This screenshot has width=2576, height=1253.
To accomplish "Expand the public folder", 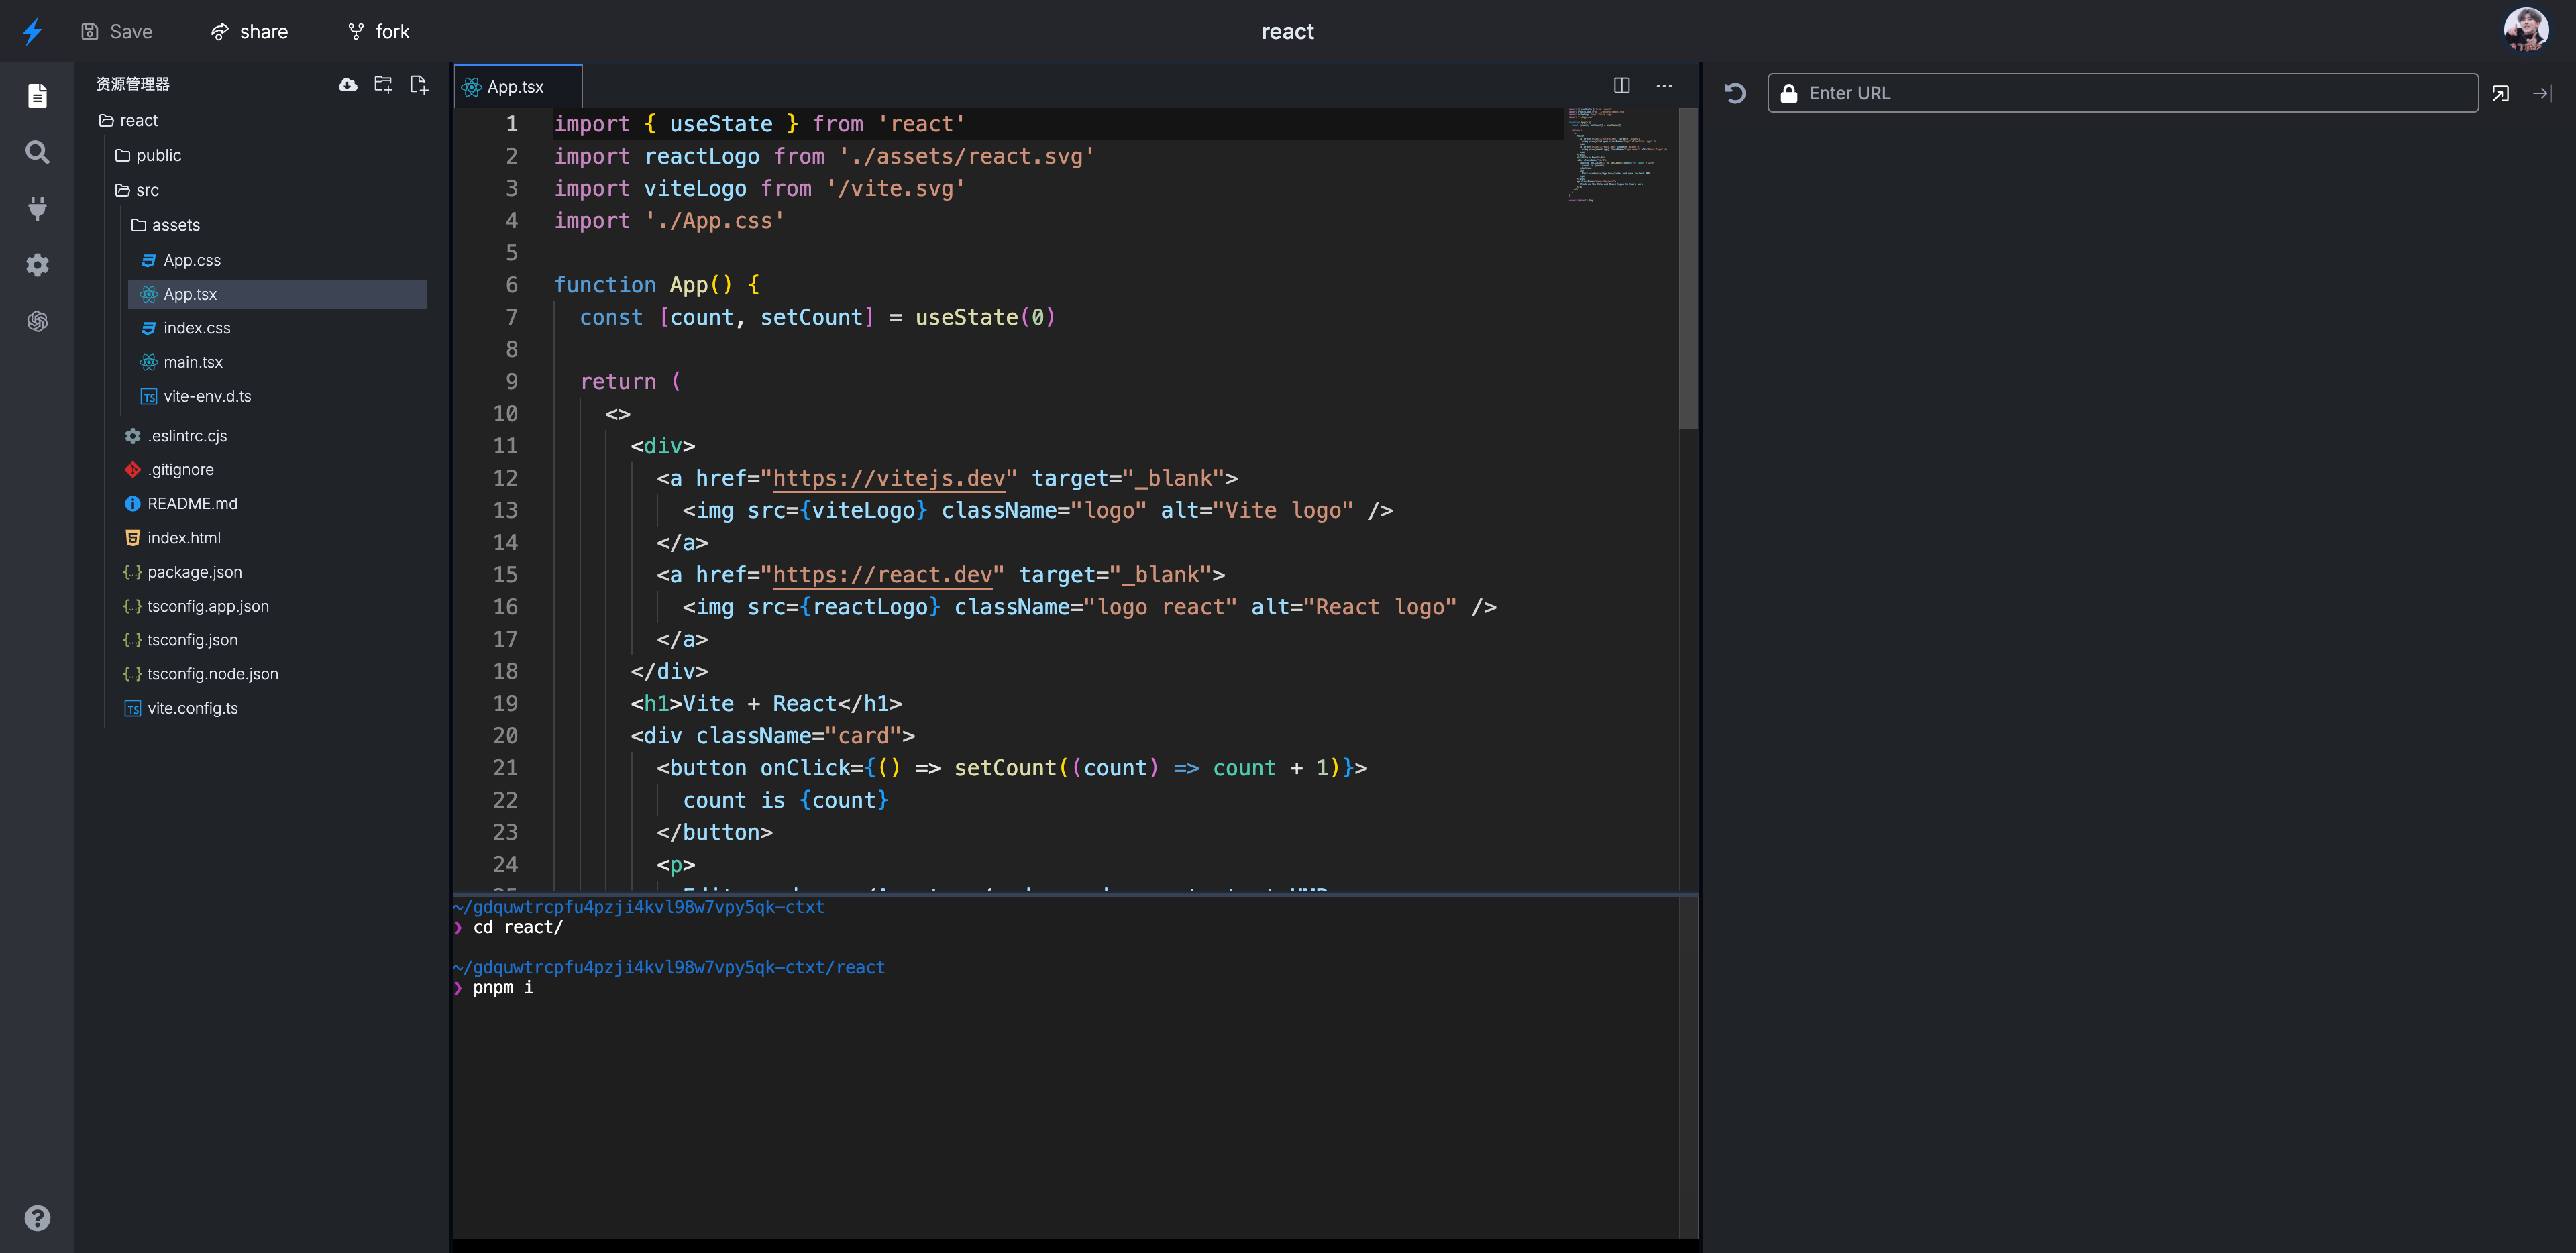I will point(157,155).
